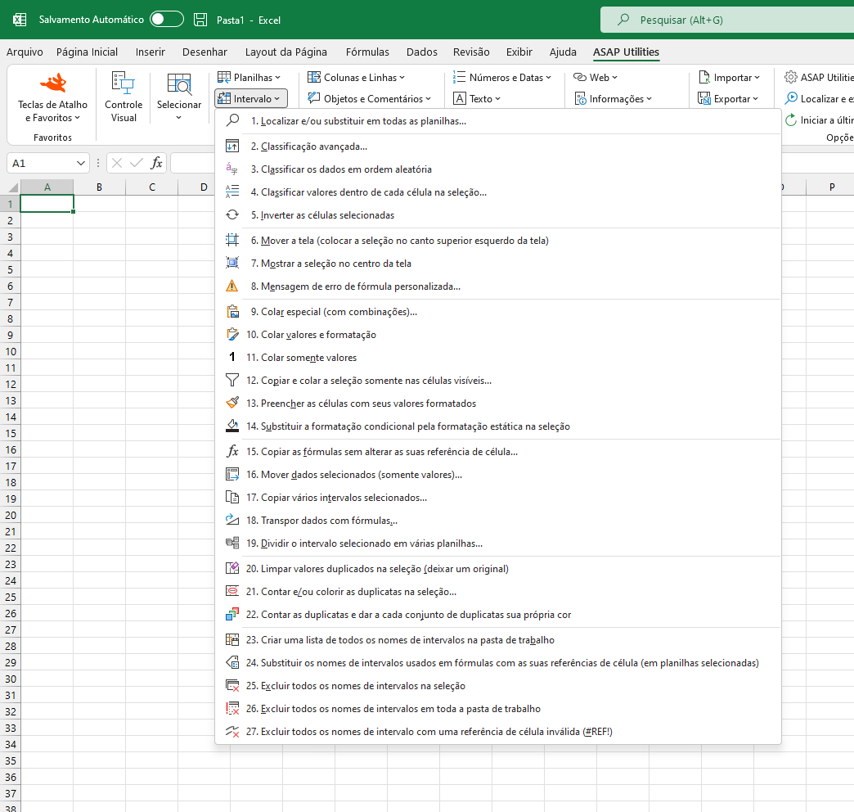Screen dimensions: 854x812
Task: Click Localizar e executar utilitário button
Action: 819,99
